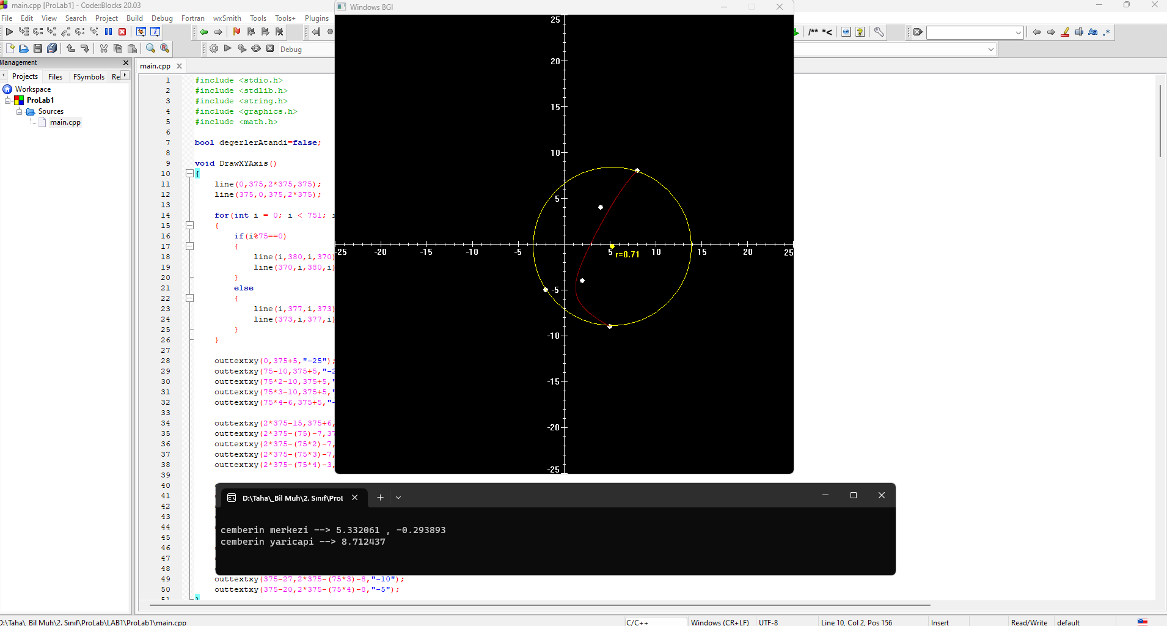Open the Build menu
Image resolution: width=1167 pixels, height=626 pixels.
point(134,18)
